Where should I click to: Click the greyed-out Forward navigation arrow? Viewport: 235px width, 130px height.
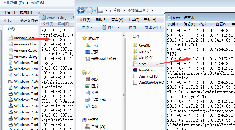click(x=89, y=11)
